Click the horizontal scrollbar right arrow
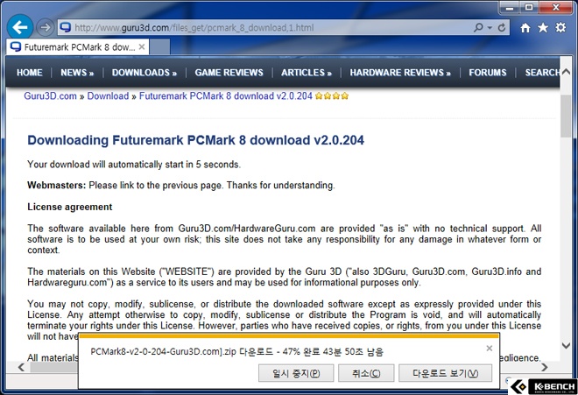 pos(545,367)
